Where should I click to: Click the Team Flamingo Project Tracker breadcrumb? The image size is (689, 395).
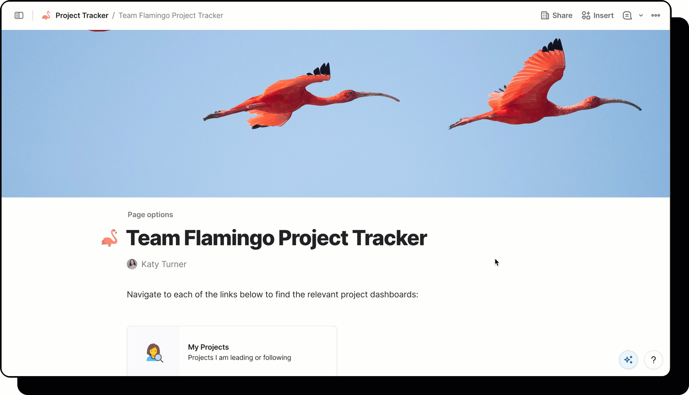(x=171, y=15)
